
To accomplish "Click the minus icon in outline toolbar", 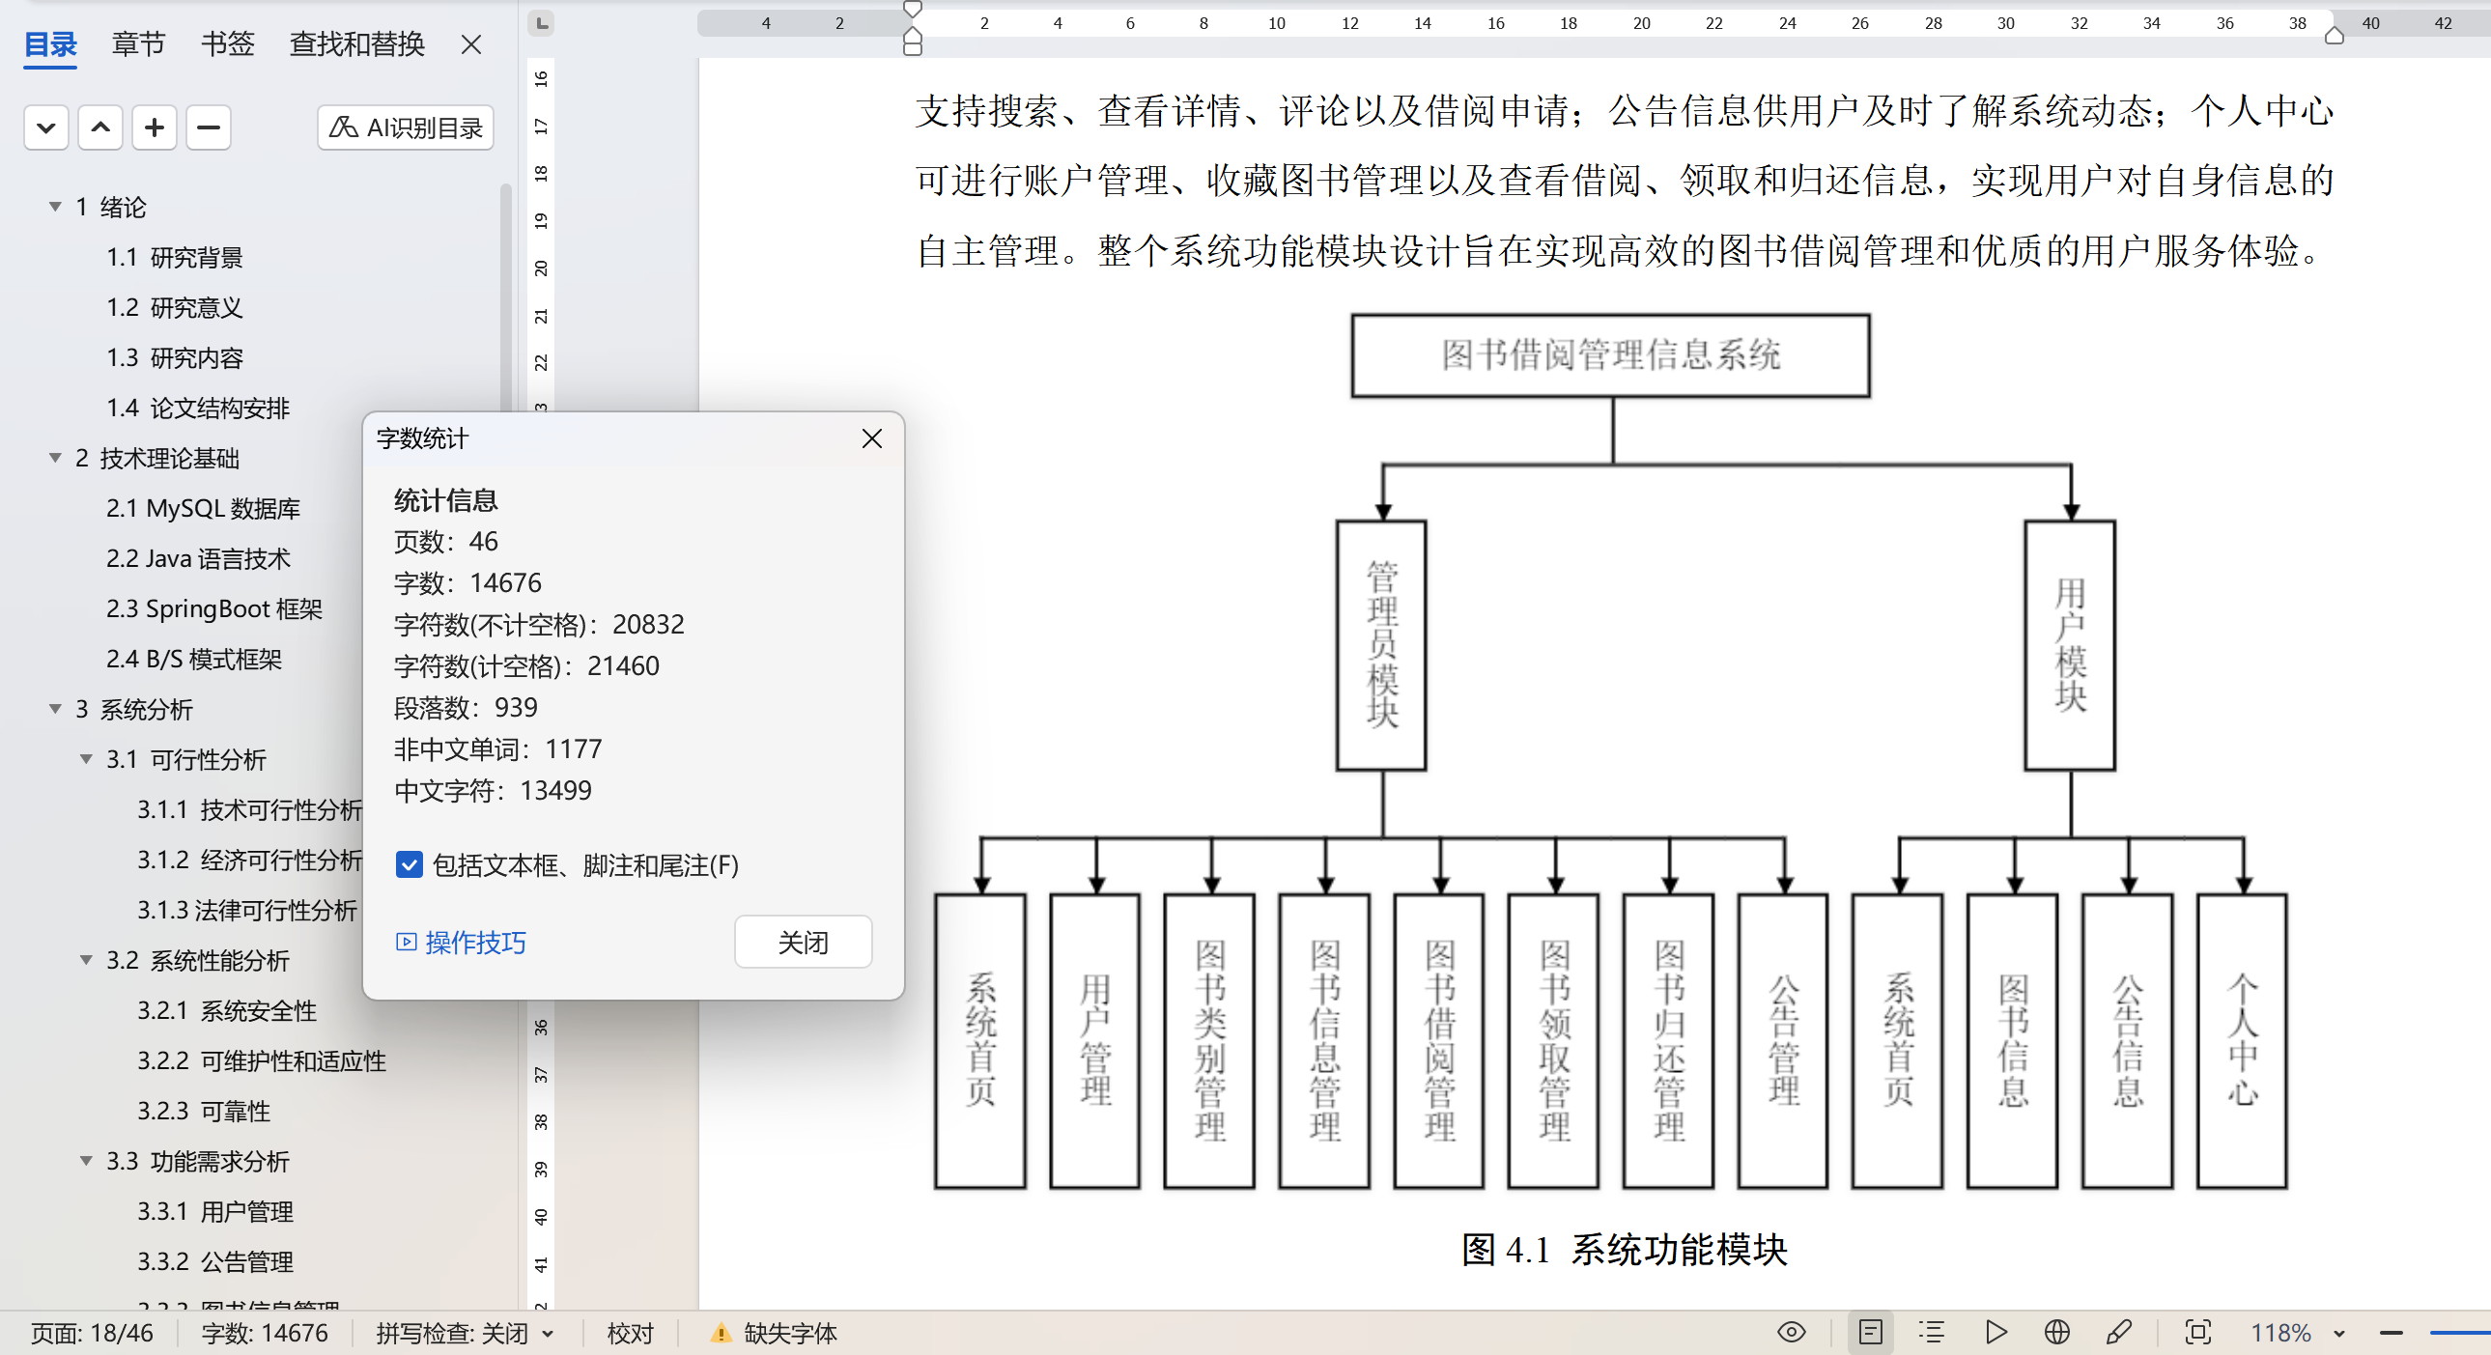I will 209,127.
